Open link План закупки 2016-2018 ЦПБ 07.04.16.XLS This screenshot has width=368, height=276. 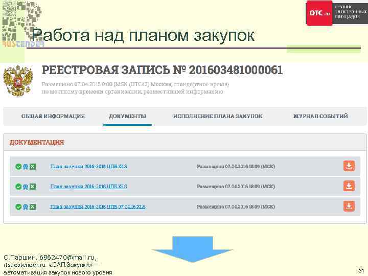tap(98, 207)
